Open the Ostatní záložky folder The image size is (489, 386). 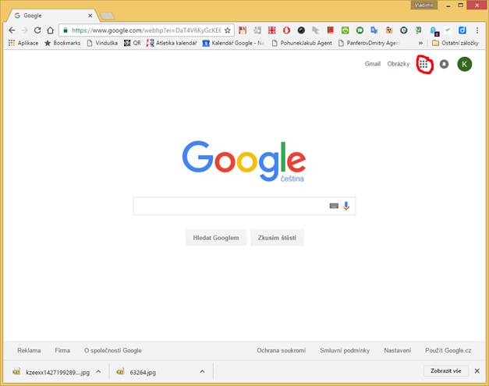455,43
